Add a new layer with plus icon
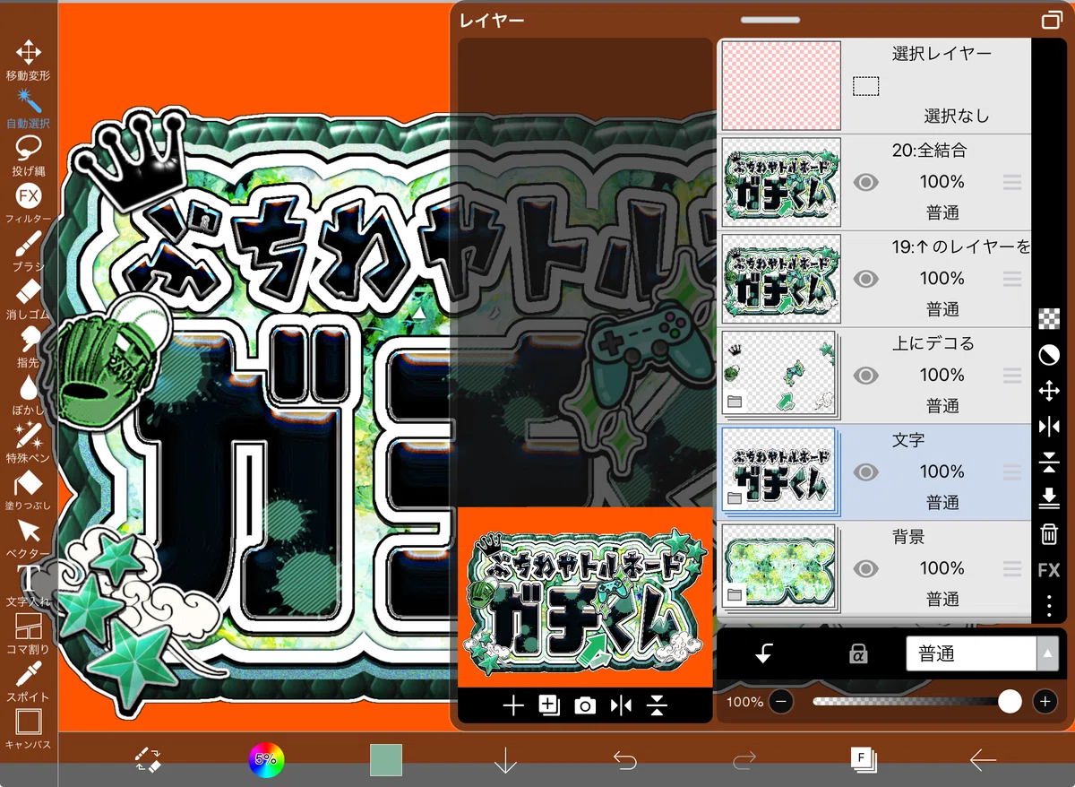 coord(513,706)
